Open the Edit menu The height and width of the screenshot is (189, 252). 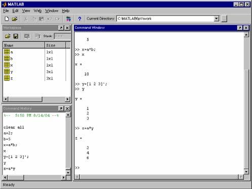pos(15,11)
